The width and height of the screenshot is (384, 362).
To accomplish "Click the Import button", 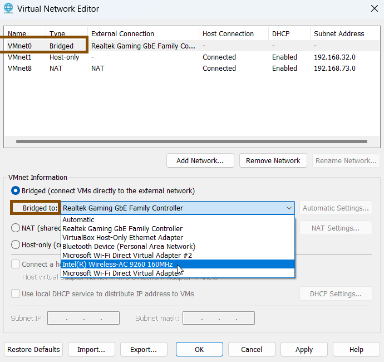I will click(91, 349).
